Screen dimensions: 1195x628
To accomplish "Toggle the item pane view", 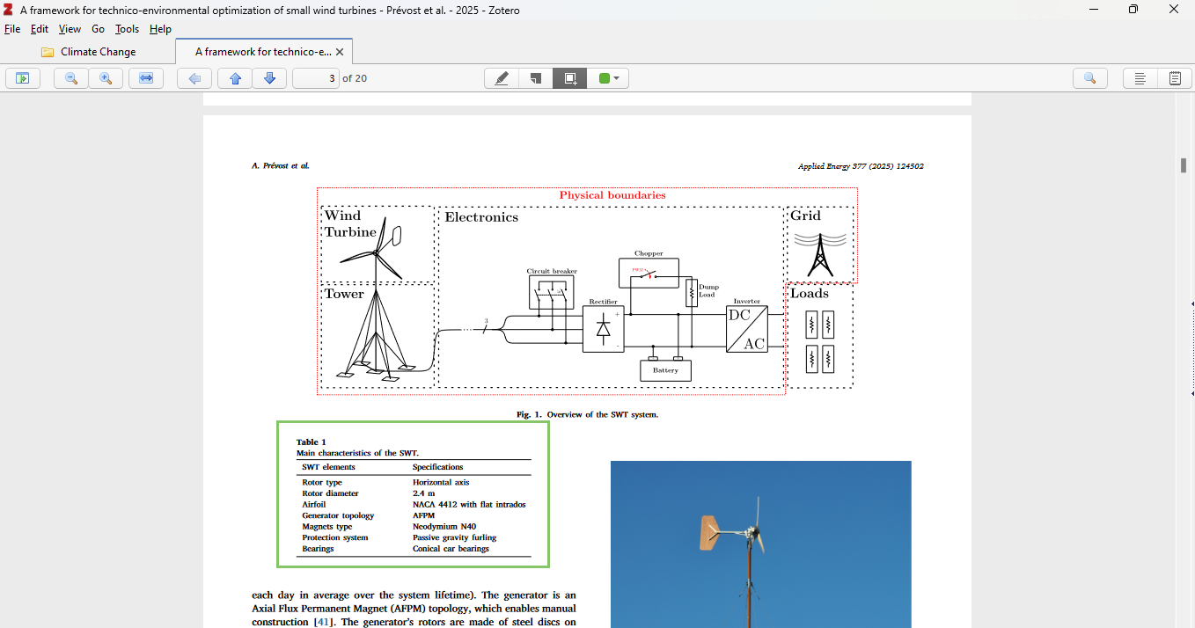I will pos(1140,78).
